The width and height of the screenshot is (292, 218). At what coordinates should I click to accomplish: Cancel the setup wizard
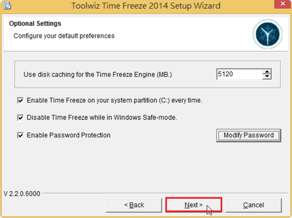coord(253,205)
